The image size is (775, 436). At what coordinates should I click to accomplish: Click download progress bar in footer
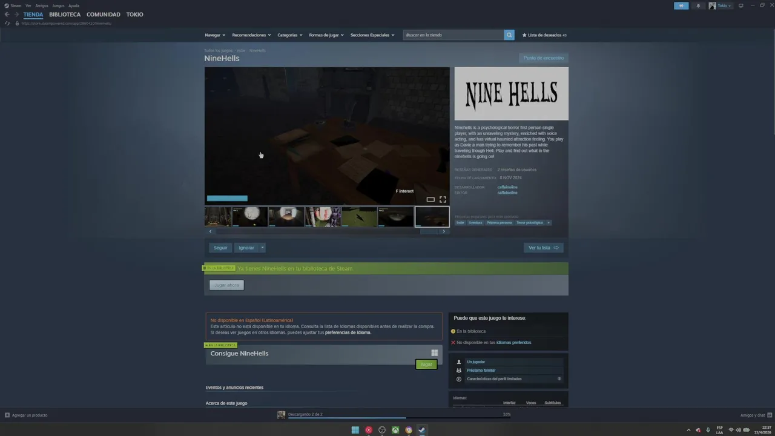tap(399, 418)
